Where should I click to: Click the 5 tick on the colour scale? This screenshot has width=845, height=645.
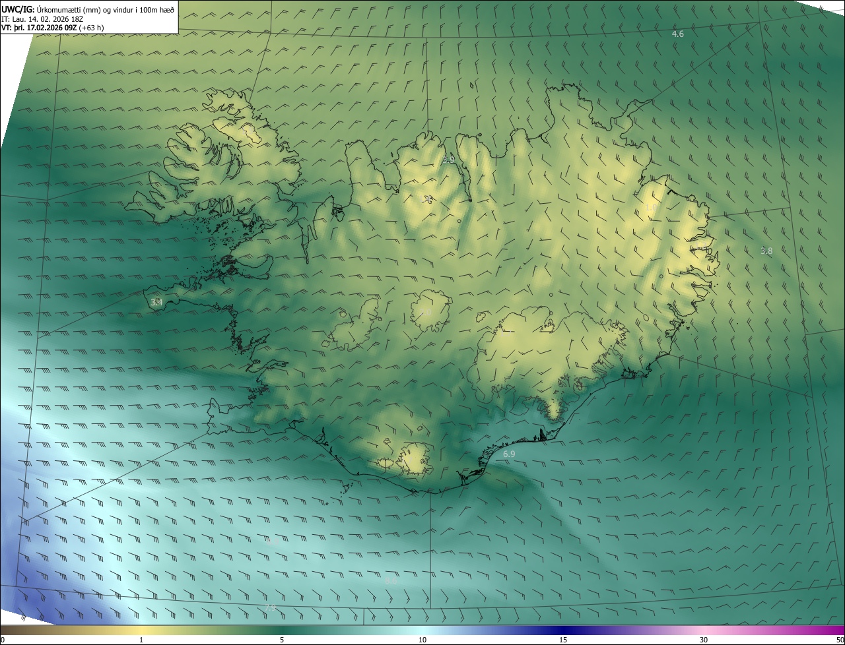(282, 640)
